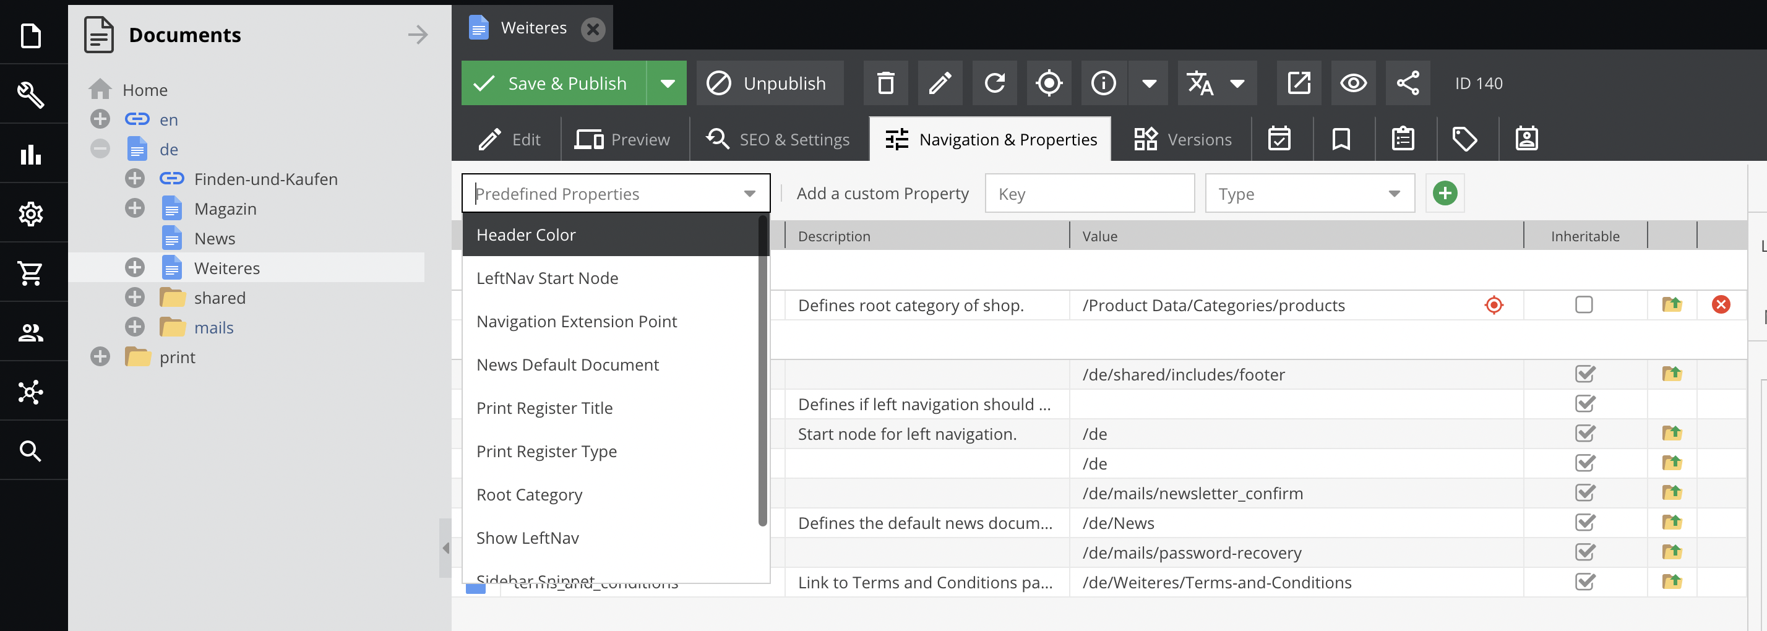
Task: Click the locate in tree target icon
Action: point(1049,83)
